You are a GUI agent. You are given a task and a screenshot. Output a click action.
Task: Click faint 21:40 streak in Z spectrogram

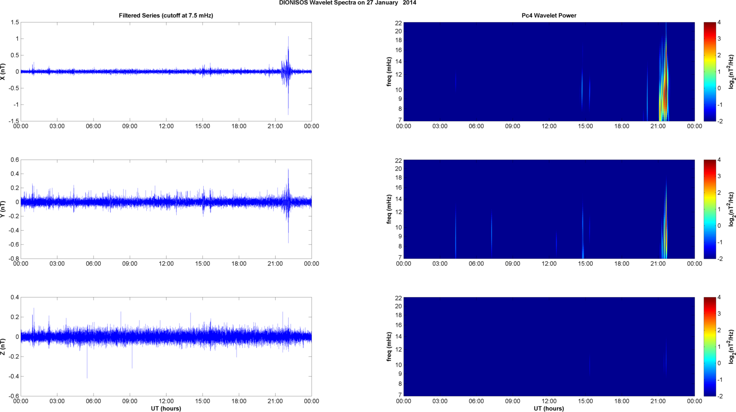[x=666, y=357]
